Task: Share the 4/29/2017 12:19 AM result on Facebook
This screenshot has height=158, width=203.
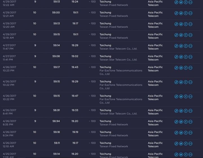Action: [186, 35]
